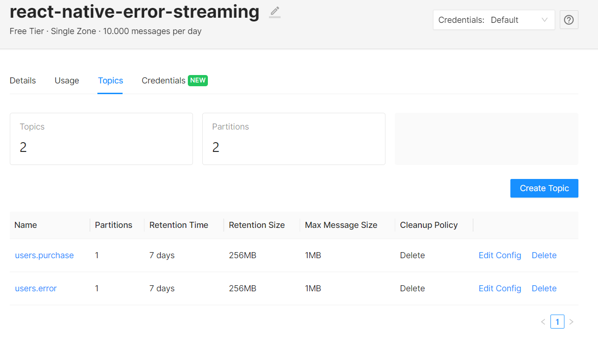Image resolution: width=598 pixels, height=350 pixels.
Task: Delete the users.error topic
Action: tap(544, 288)
